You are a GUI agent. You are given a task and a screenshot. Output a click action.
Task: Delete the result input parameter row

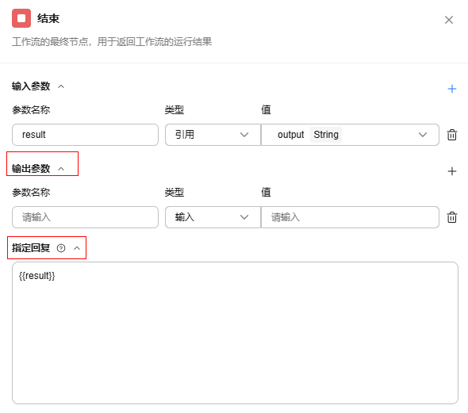point(452,135)
